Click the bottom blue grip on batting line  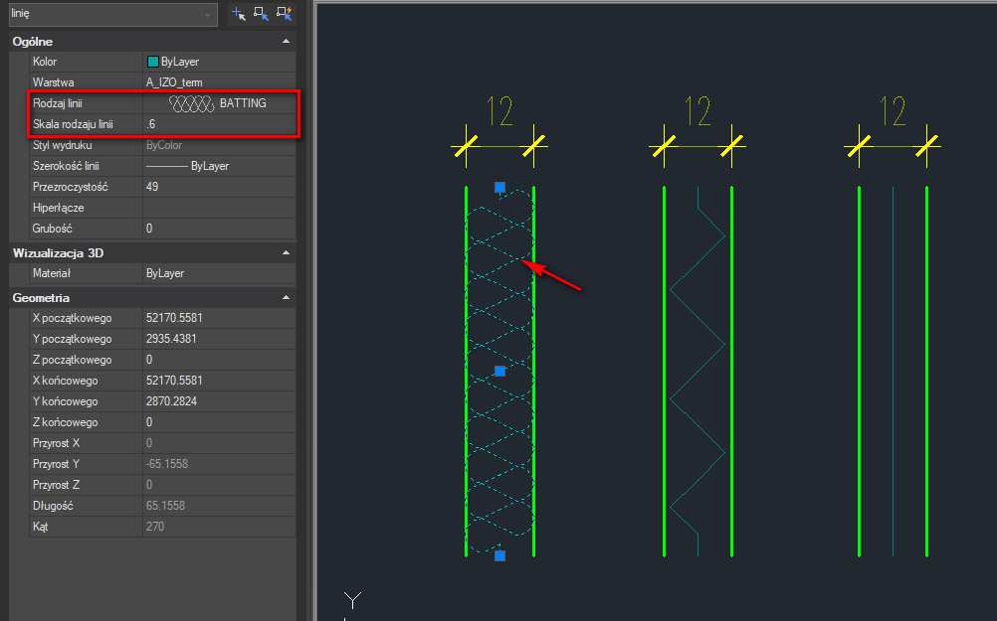pos(499,555)
